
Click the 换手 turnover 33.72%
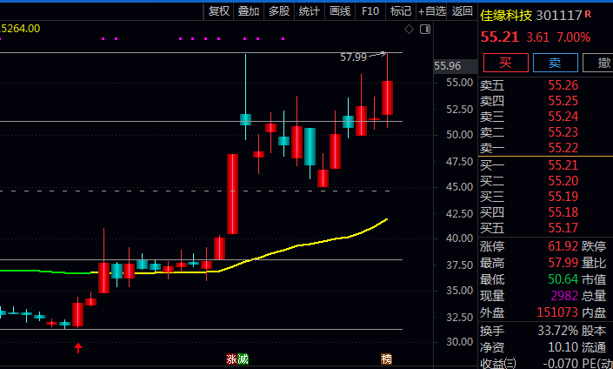(x=558, y=331)
